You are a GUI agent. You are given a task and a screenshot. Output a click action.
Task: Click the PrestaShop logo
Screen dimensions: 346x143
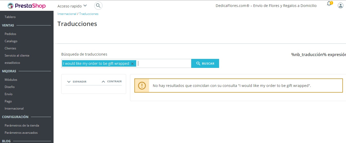click(27, 6)
